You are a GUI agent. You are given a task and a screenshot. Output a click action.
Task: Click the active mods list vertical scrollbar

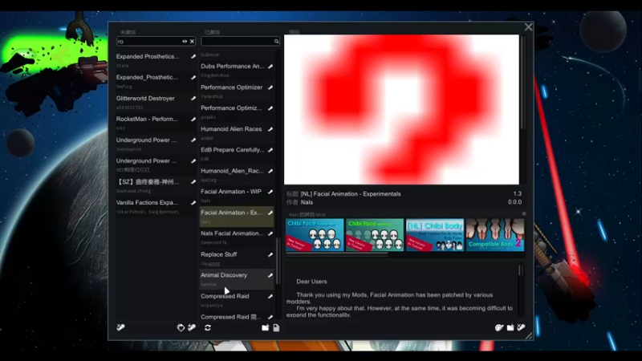278,261
